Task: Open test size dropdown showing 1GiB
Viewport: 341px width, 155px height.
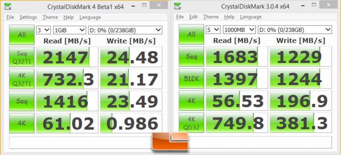Action: point(69,30)
